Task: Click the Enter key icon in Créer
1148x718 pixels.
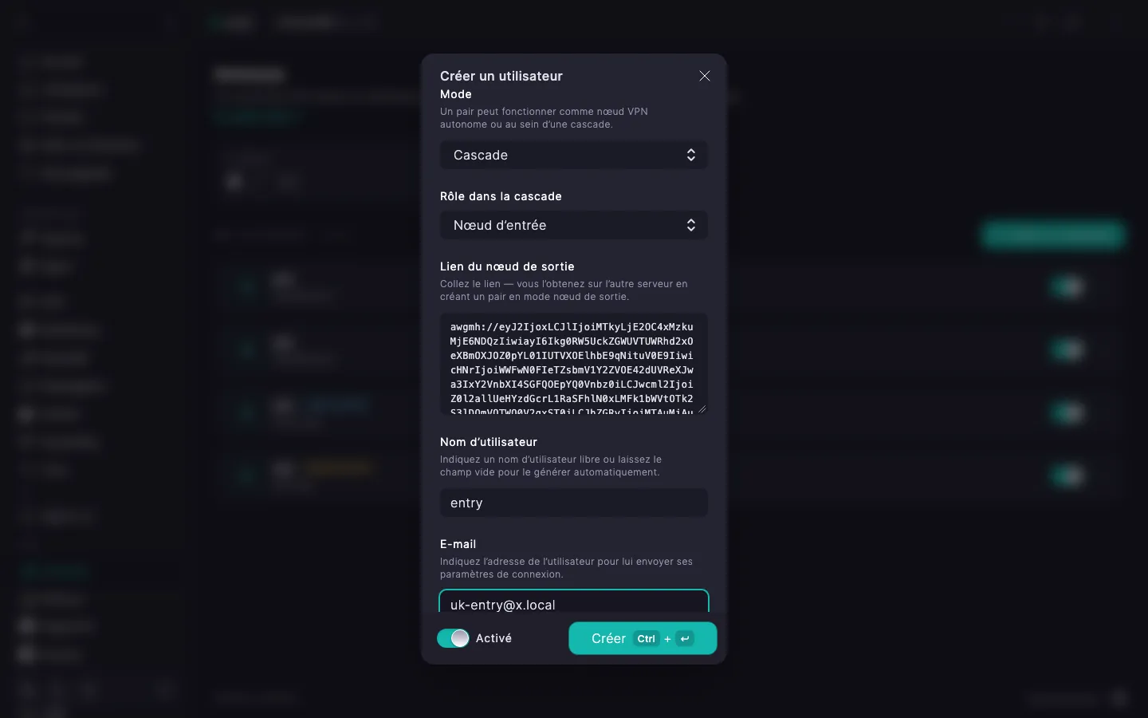Action: tap(685, 638)
